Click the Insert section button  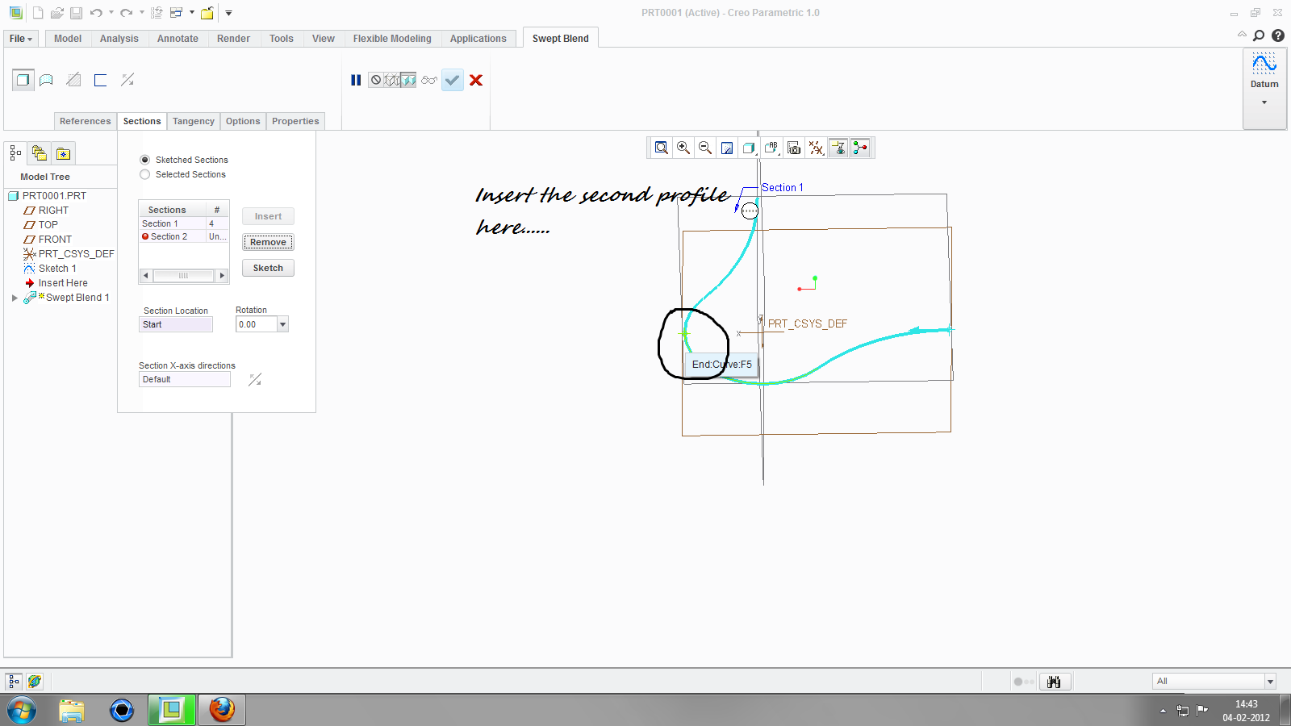click(268, 216)
